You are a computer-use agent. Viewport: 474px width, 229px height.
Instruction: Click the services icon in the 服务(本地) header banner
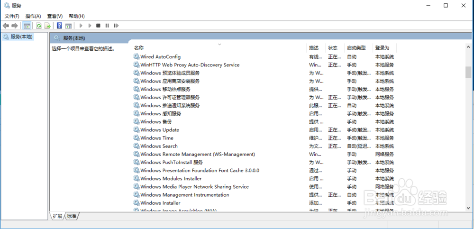pyautogui.click(x=56, y=38)
